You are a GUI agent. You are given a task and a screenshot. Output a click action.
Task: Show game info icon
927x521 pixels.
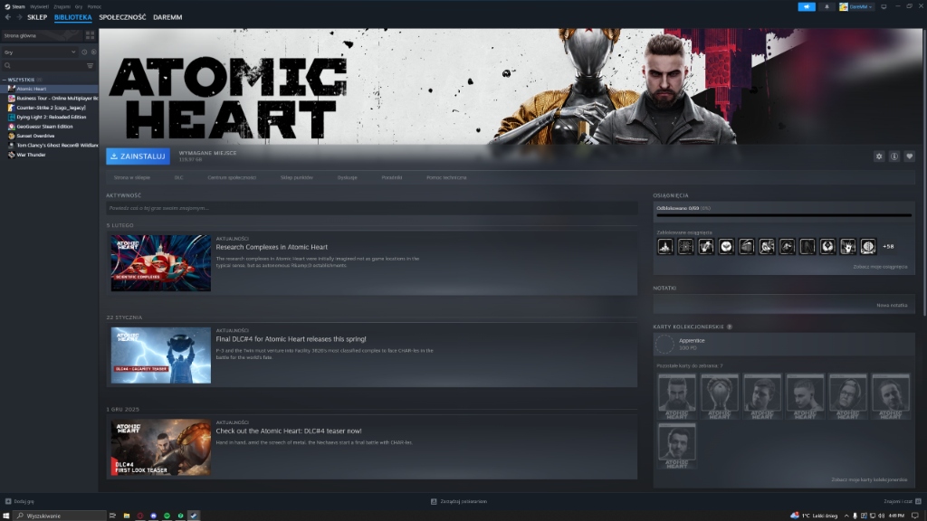(x=894, y=156)
